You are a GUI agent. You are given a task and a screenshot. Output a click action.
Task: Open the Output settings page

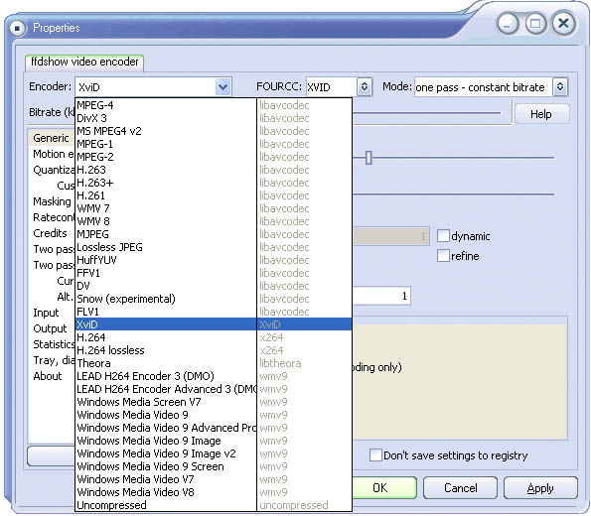50,328
